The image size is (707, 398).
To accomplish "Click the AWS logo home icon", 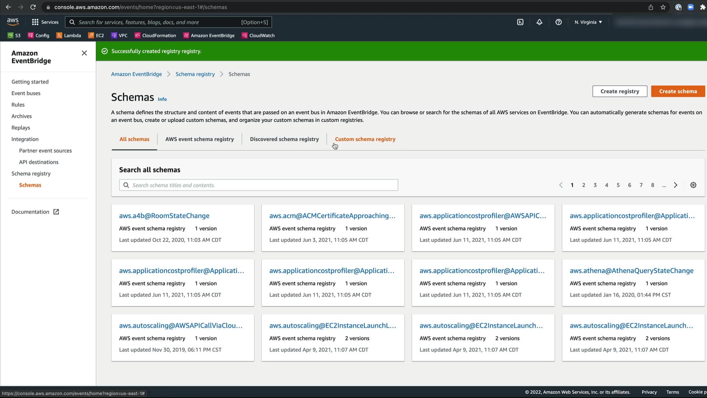I will pos(13,22).
